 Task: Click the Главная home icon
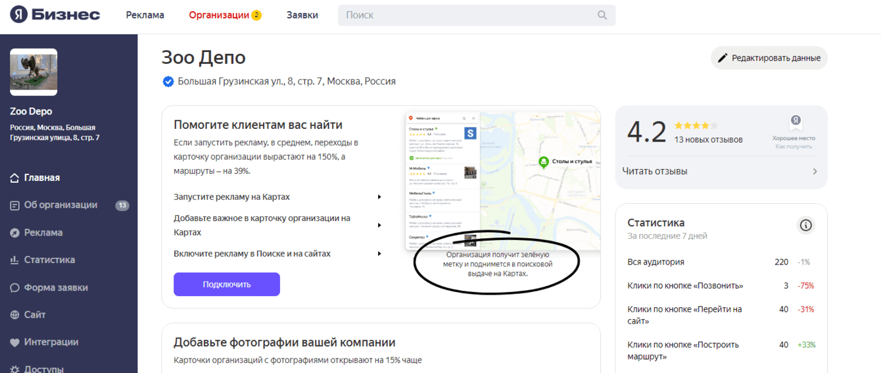pos(14,178)
